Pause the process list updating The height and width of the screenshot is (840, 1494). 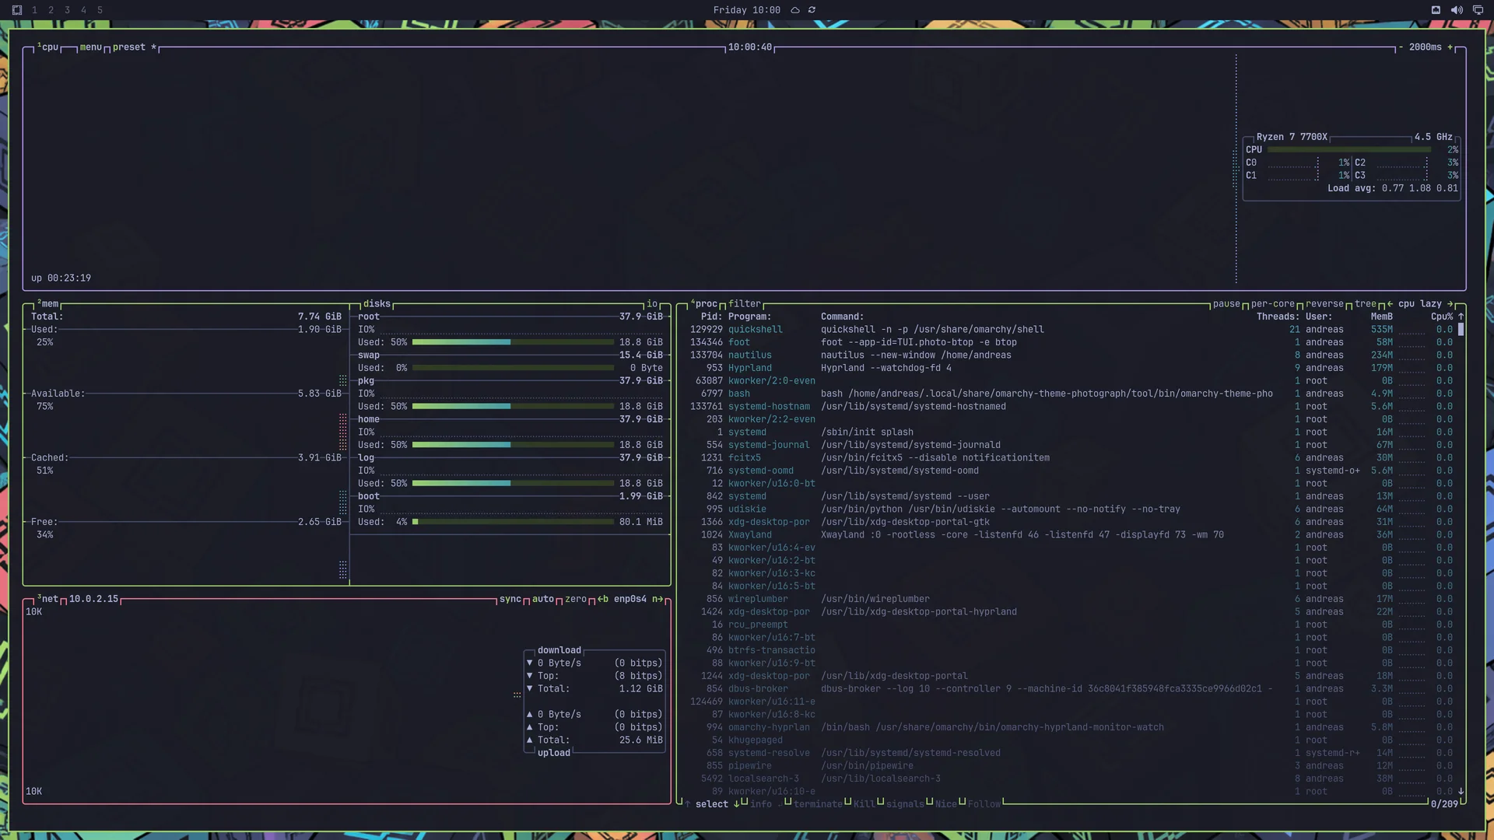(1226, 304)
